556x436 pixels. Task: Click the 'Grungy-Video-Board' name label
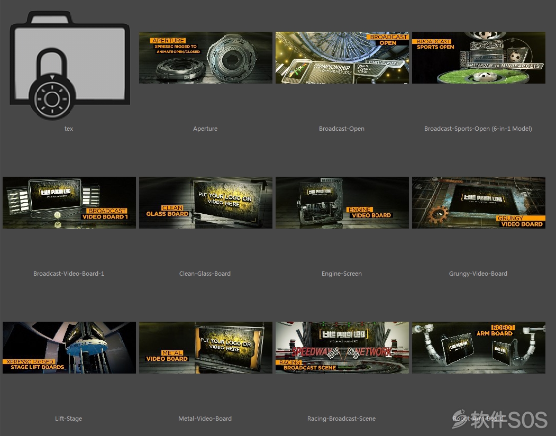coord(478,274)
